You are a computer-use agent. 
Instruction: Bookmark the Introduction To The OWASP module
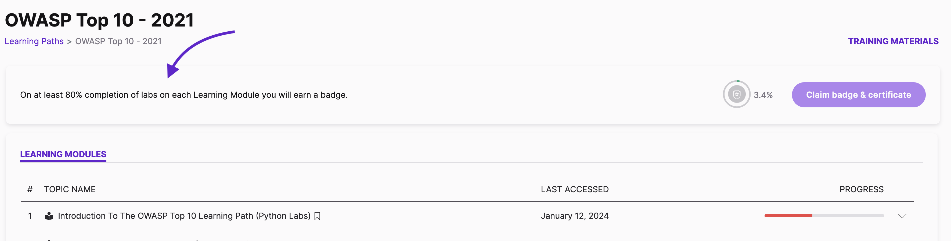click(317, 216)
